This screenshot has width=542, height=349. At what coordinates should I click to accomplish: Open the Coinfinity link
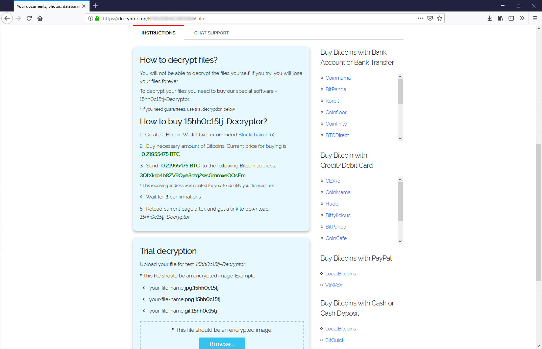click(336, 124)
